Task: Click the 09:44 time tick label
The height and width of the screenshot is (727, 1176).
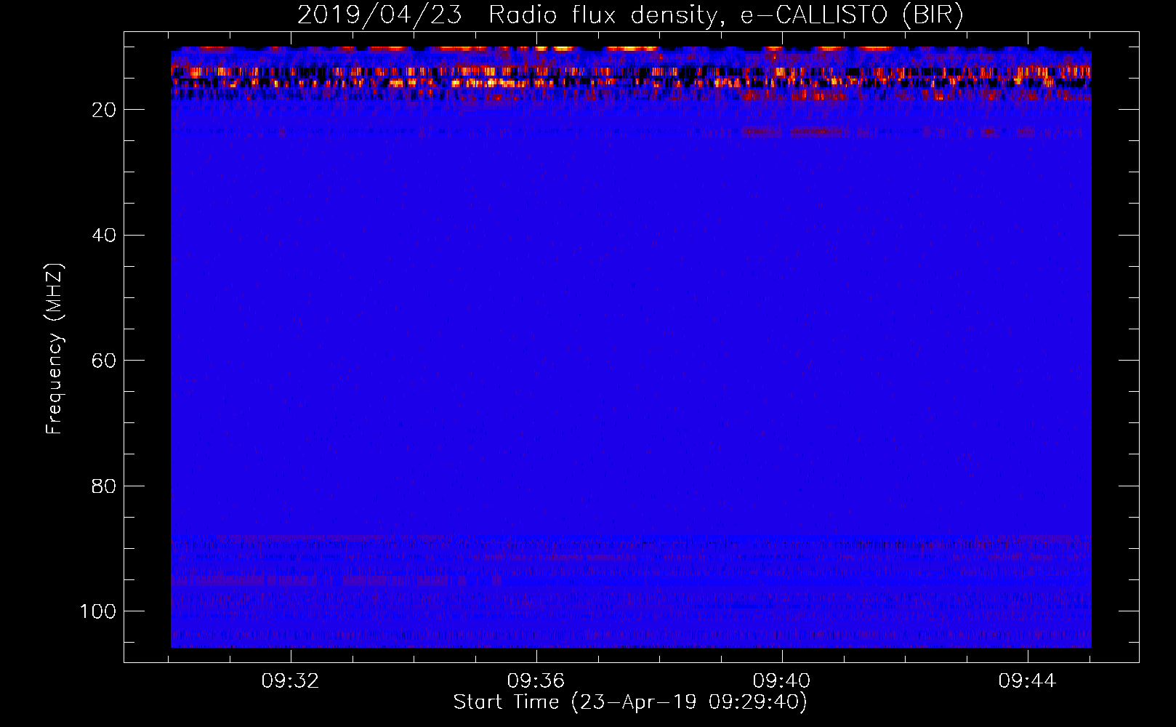Action: pyautogui.click(x=1027, y=681)
